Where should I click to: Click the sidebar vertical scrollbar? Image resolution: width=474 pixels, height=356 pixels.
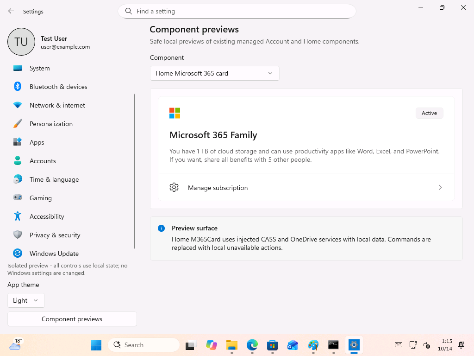pos(135,171)
